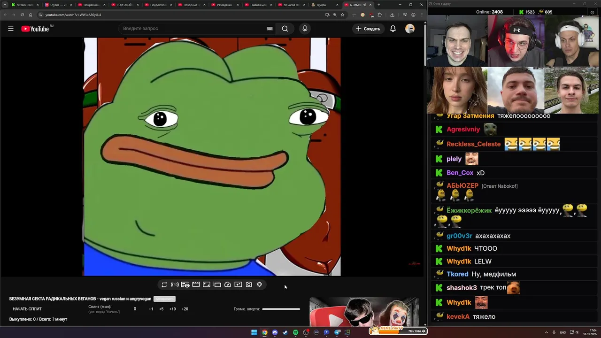Click username Reckless_Celeste in chat
This screenshot has width=601, height=338.
pyautogui.click(x=473, y=144)
